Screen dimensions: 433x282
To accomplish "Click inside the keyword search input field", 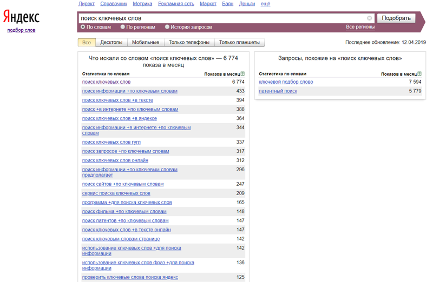I will [222, 18].
